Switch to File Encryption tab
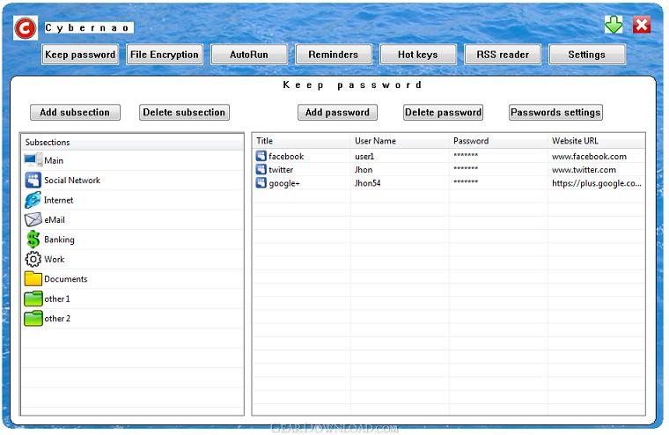 click(165, 55)
